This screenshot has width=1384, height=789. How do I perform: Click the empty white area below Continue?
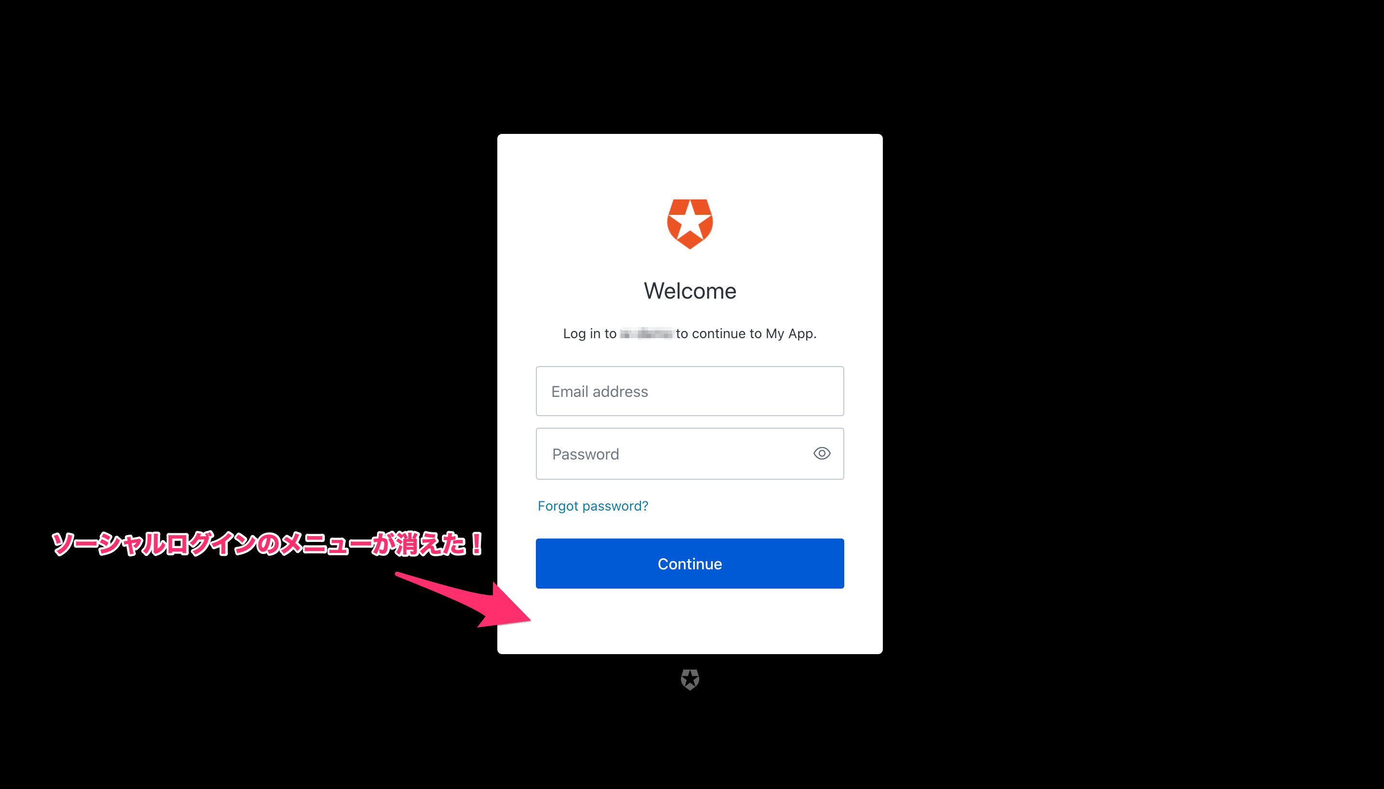(690, 621)
